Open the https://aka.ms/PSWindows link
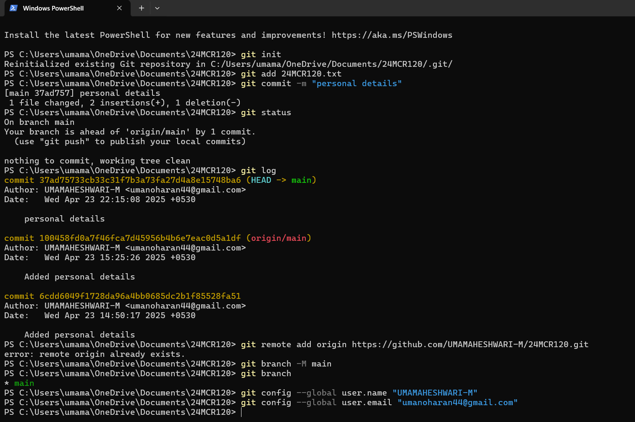635x422 pixels. pyautogui.click(x=392, y=35)
